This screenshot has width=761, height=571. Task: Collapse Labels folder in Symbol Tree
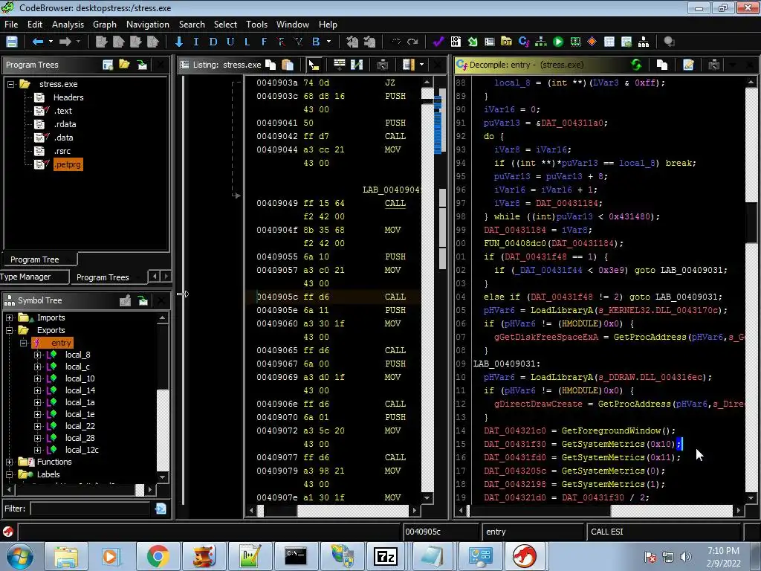point(9,474)
